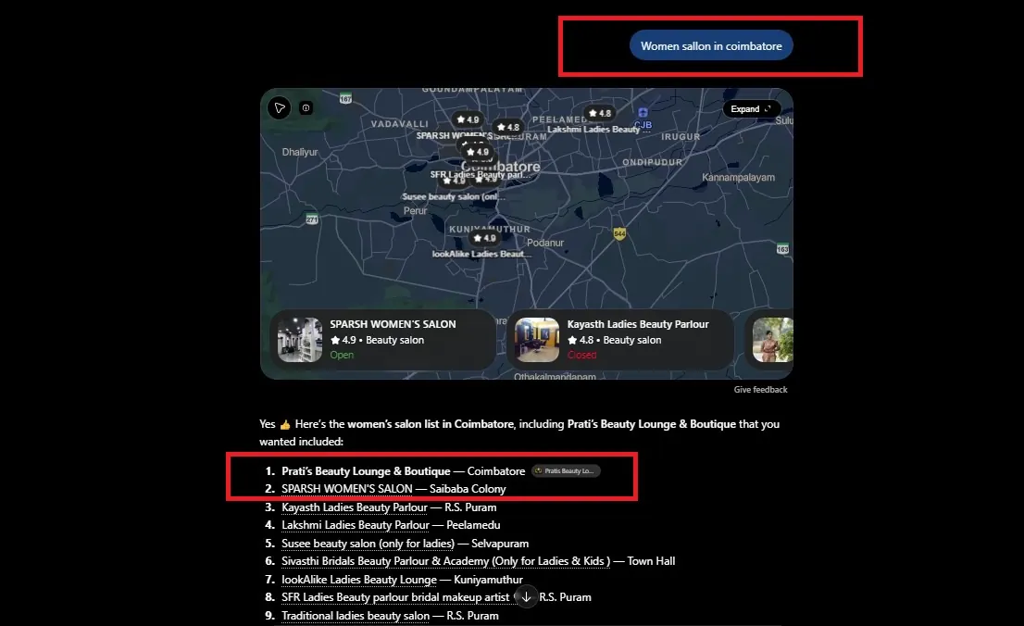The image size is (1024, 626).
Task: Open Traditional ladies beauty salon link
Action: click(356, 616)
